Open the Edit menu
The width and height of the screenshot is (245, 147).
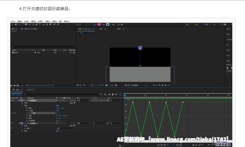(x=20, y=21)
